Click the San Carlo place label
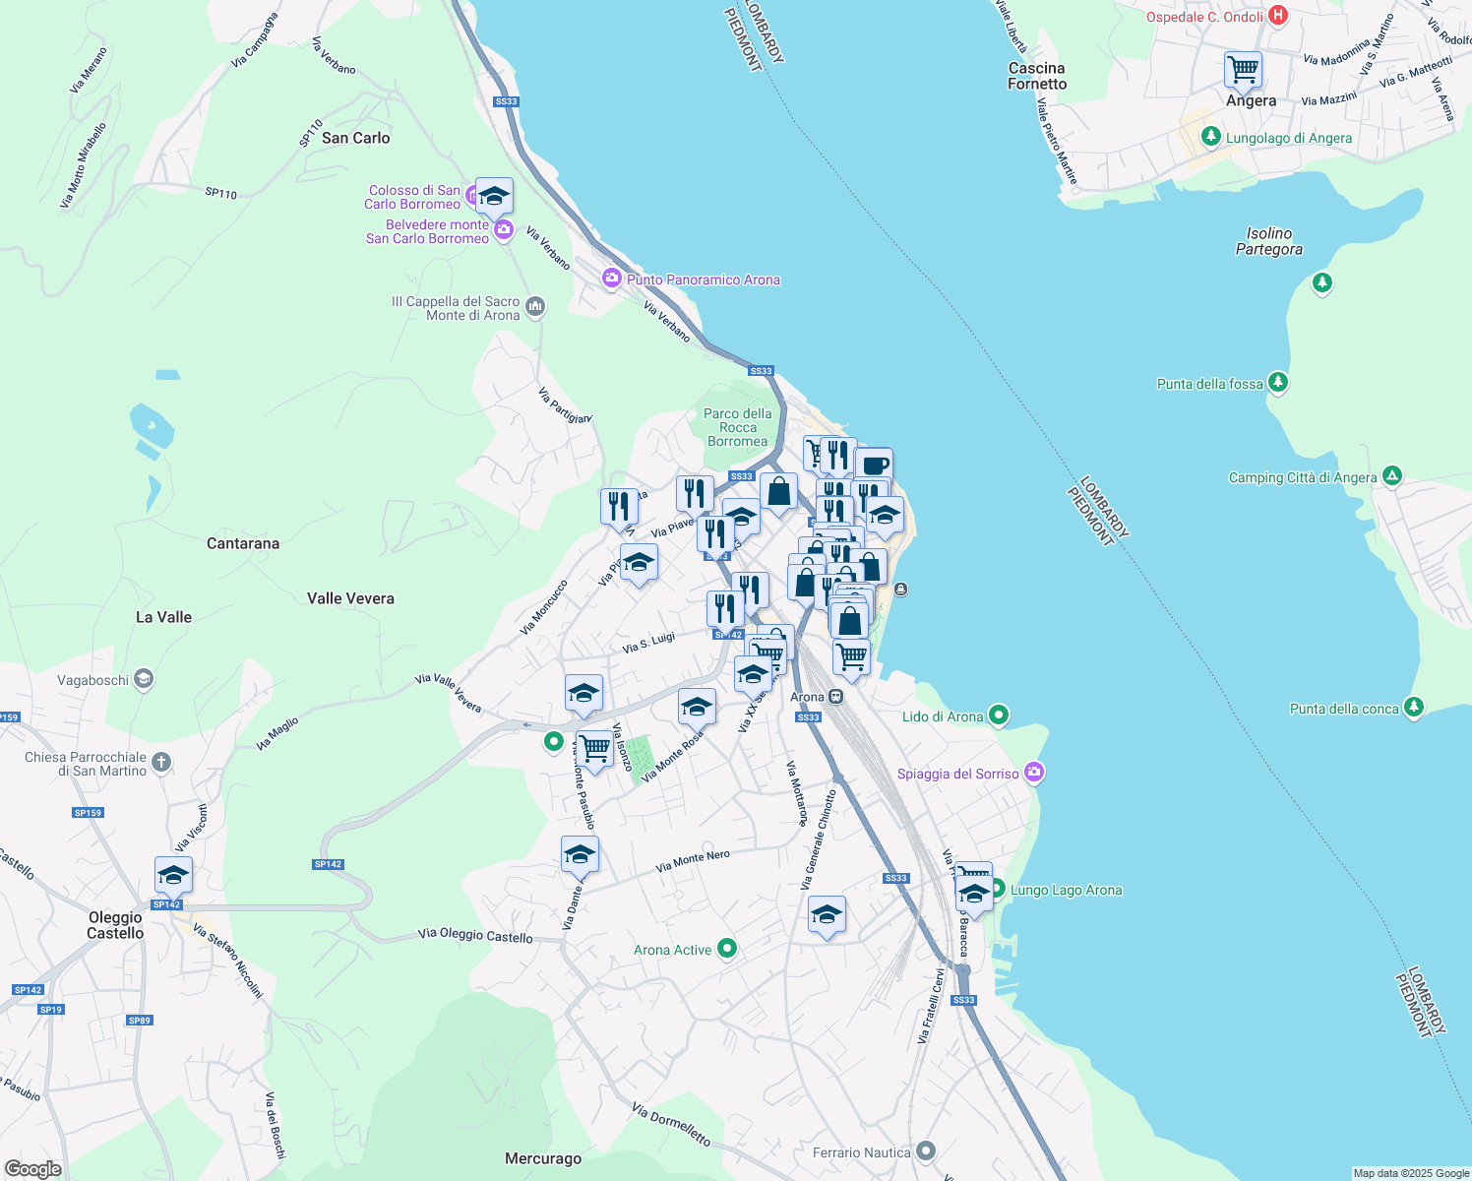Viewport: 1472px width, 1181px height. click(356, 138)
